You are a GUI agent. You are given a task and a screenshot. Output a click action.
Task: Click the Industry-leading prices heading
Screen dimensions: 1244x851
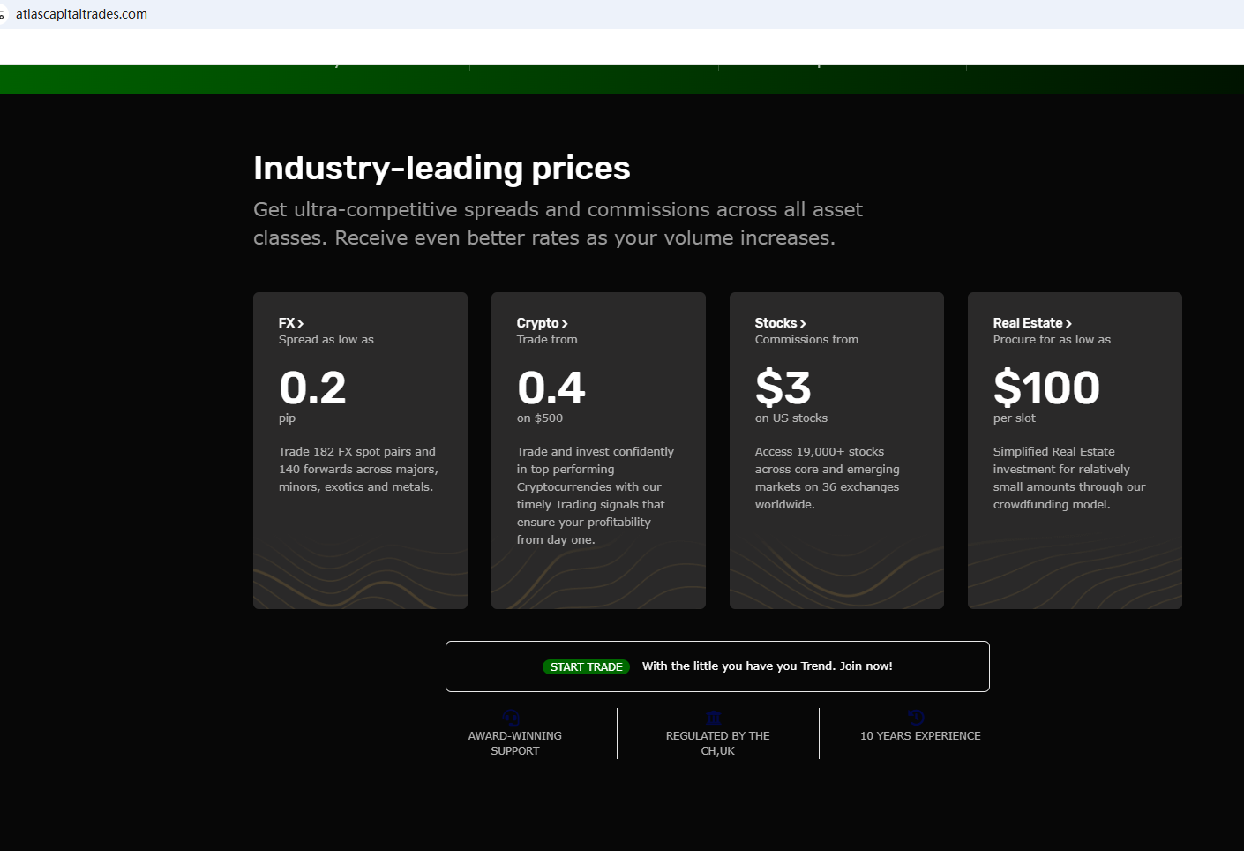pos(441,168)
